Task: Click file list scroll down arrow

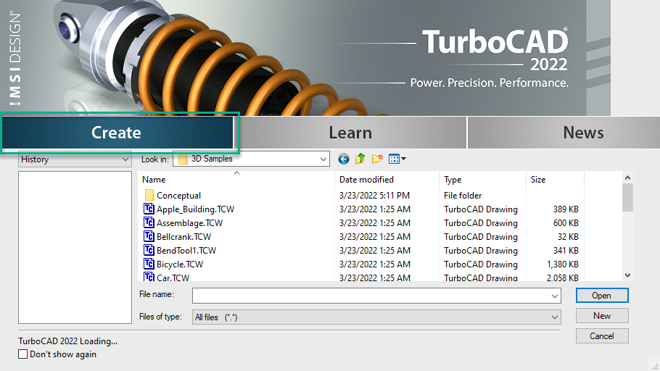Action: (x=627, y=275)
